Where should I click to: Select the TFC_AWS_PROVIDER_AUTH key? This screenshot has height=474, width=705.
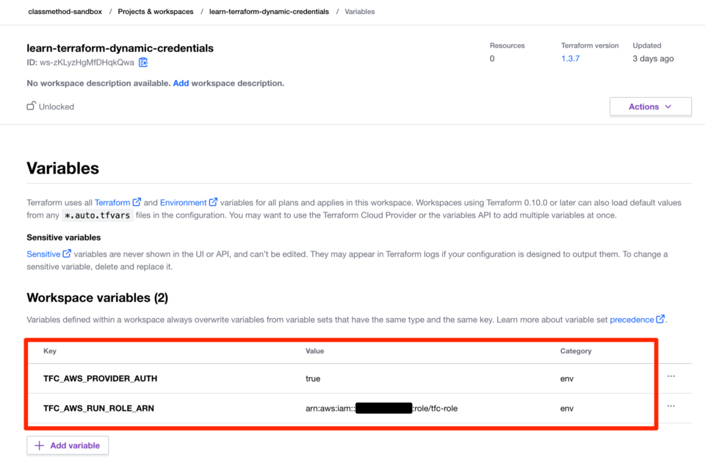(101, 378)
